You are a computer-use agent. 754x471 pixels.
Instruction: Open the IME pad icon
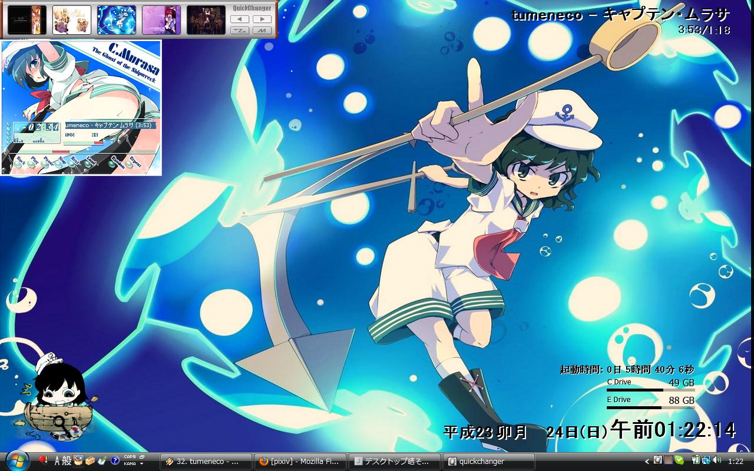coord(78,461)
